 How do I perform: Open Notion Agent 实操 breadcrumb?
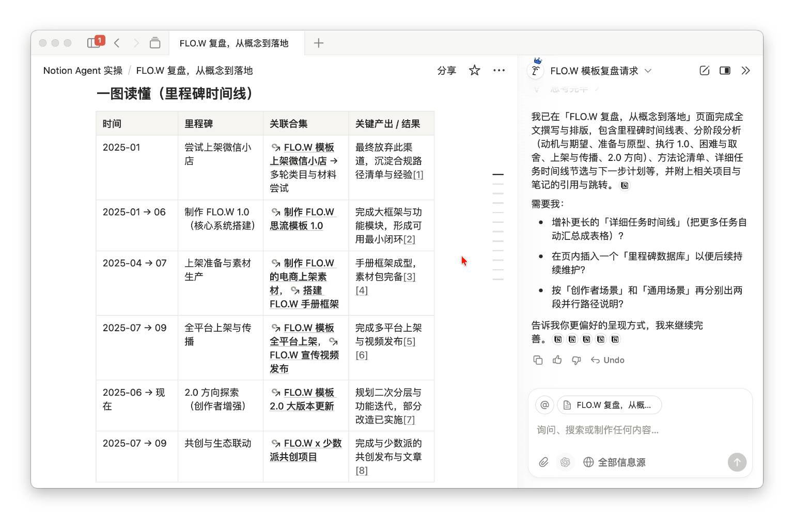(83, 71)
